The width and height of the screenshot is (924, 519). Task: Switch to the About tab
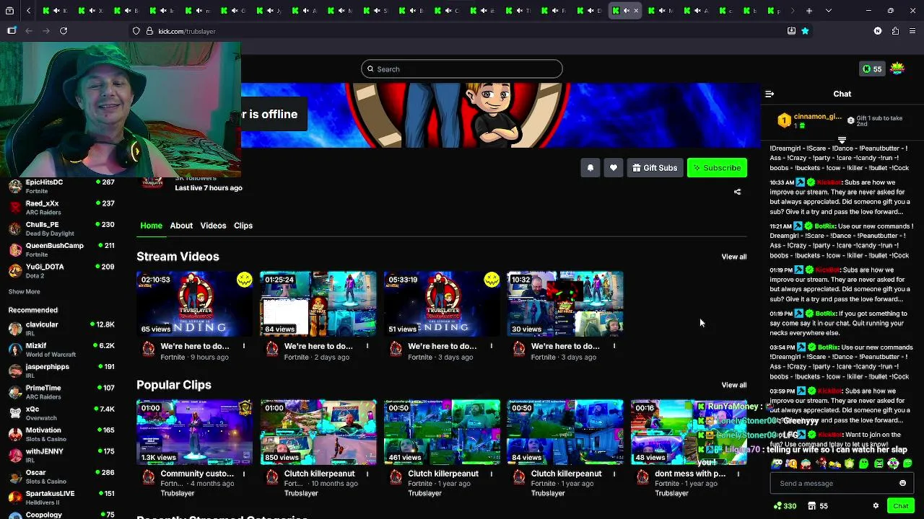click(181, 226)
